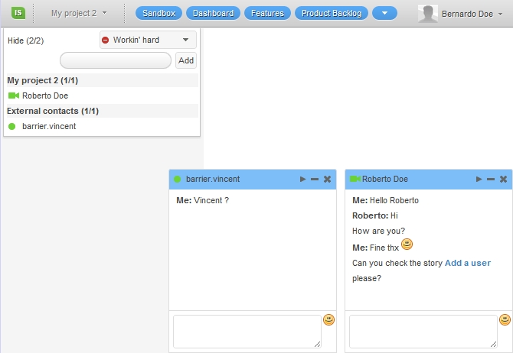
Task: Open the My project 2 dropdown
Action: (x=79, y=14)
